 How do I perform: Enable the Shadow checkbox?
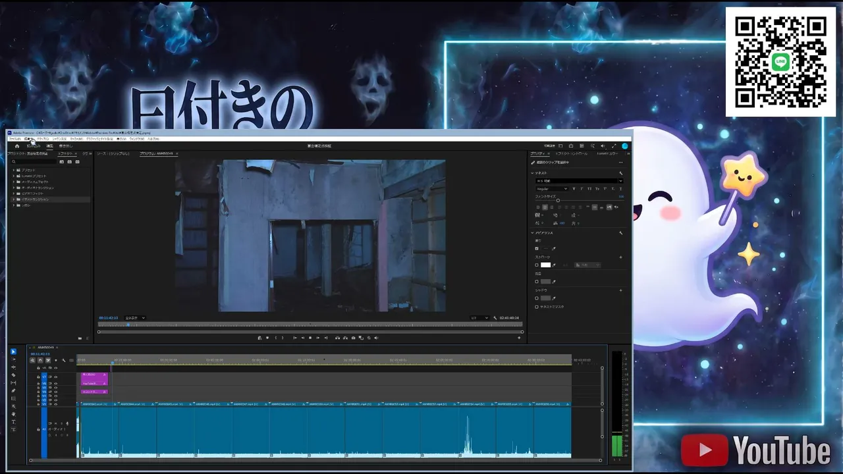[537, 298]
